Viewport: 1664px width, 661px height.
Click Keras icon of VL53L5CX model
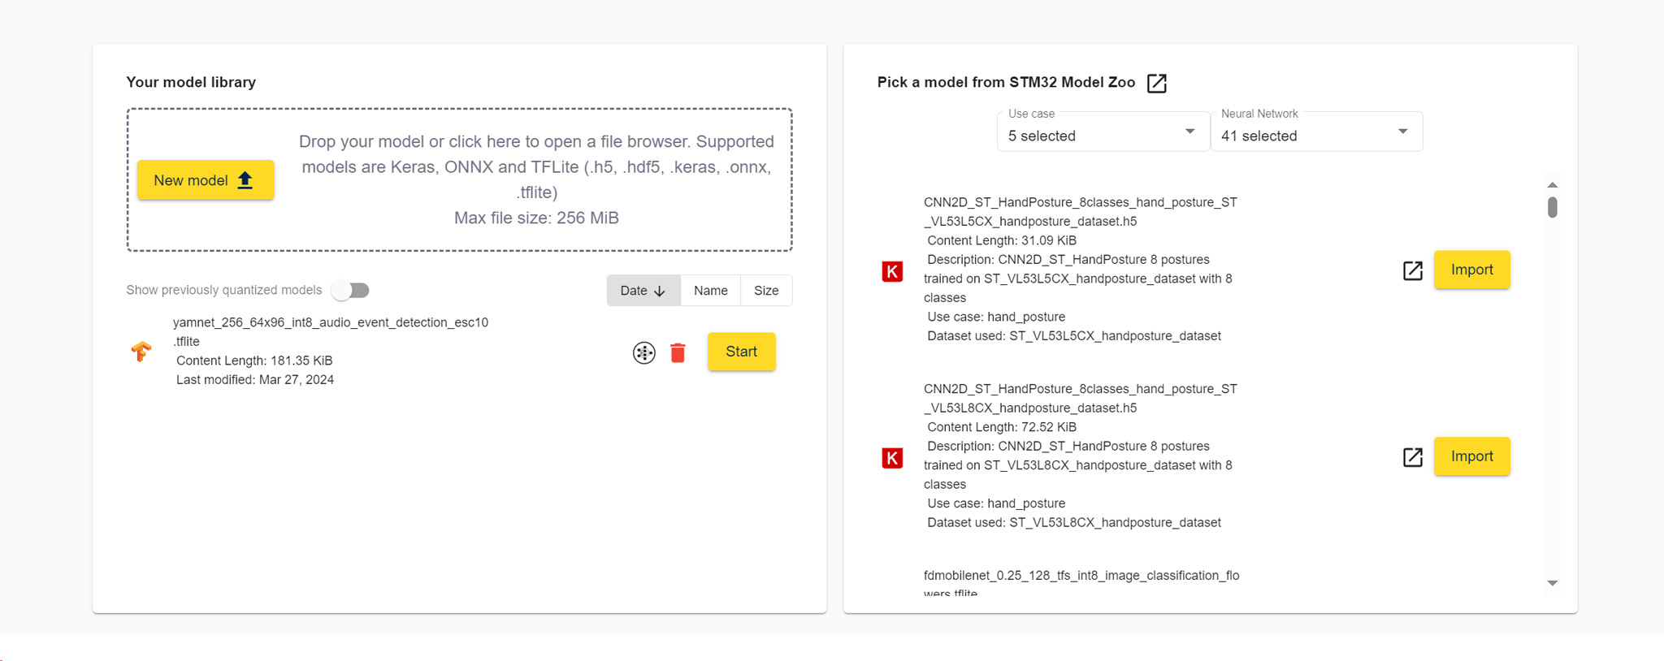click(892, 271)
